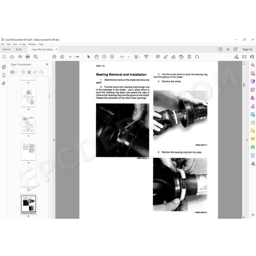Image resolution: width=256 pixels, height=256 pixels.
Task: Switch to the Tools tab
Action: pos(19,49)
